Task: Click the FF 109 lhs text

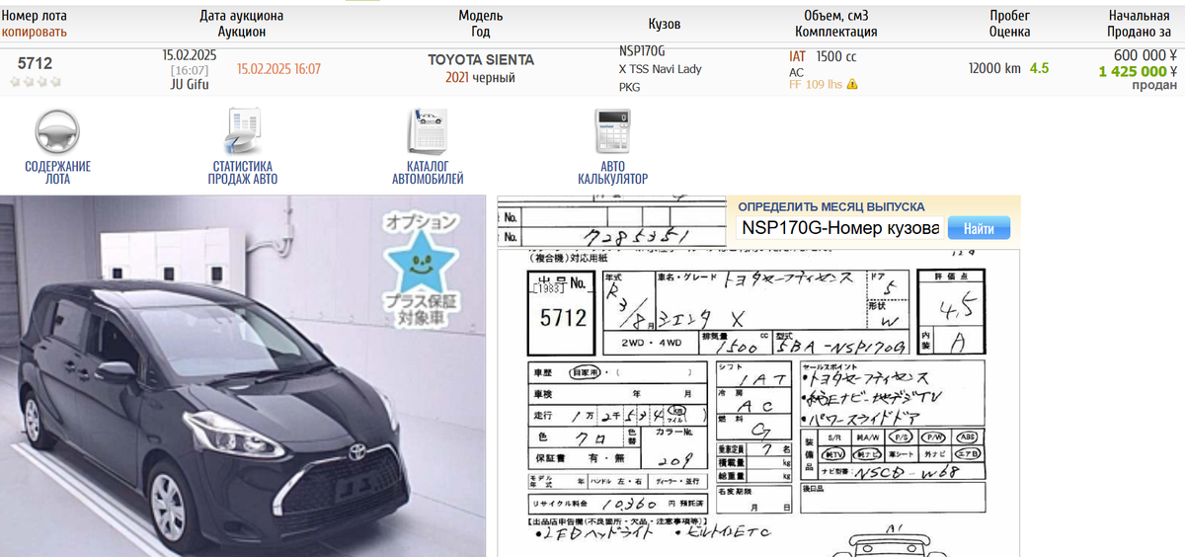Action: coord(815,85)
